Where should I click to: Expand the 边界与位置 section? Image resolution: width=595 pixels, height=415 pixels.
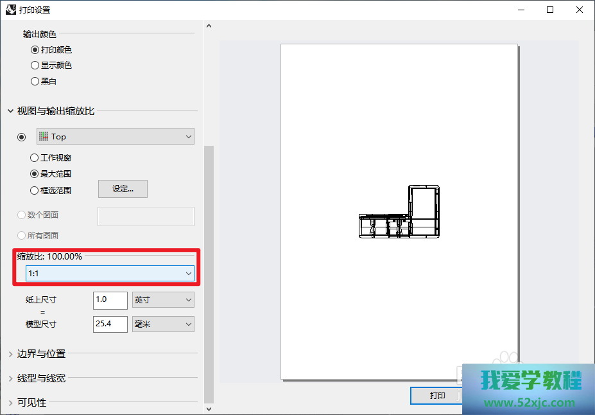tap(41, 354)
